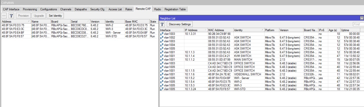Sort Neighbor List by Age (s) column
Screen dimensions: 364x107
point(334,30)
